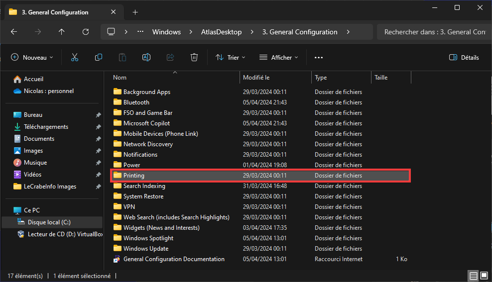Click the Cut scissors icon
Viewport: 492px width, 282px height.
pyautogui.click(x=74, y=57)
